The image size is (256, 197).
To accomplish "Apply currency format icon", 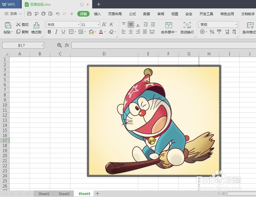I will click(x=202, y=32).
